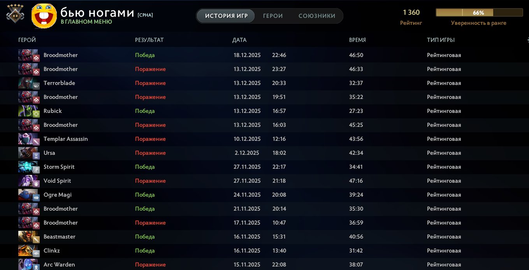This screenshot has width=529, height=270.
Task: Sort matches by the Результат column header
Action: click(149, 40)
